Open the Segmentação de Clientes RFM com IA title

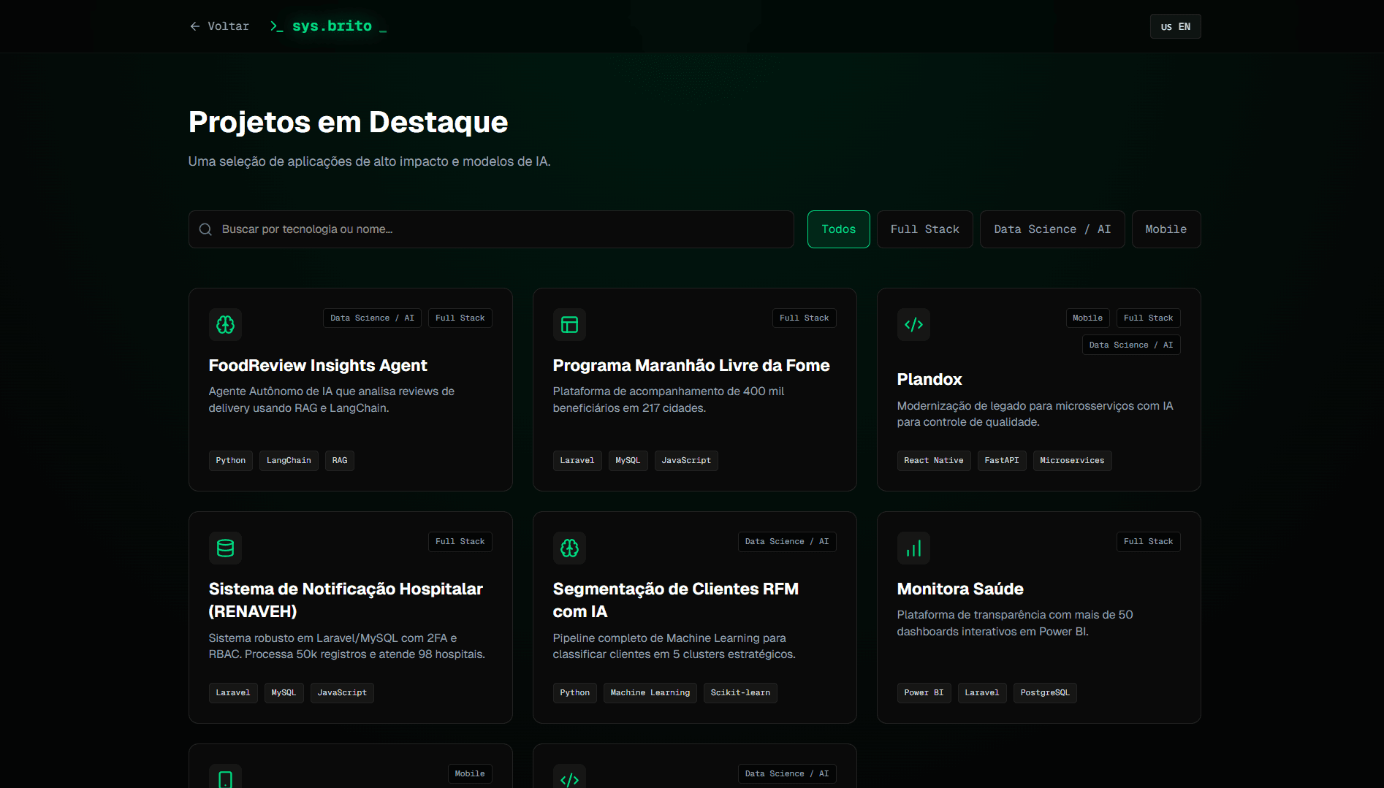676,600
